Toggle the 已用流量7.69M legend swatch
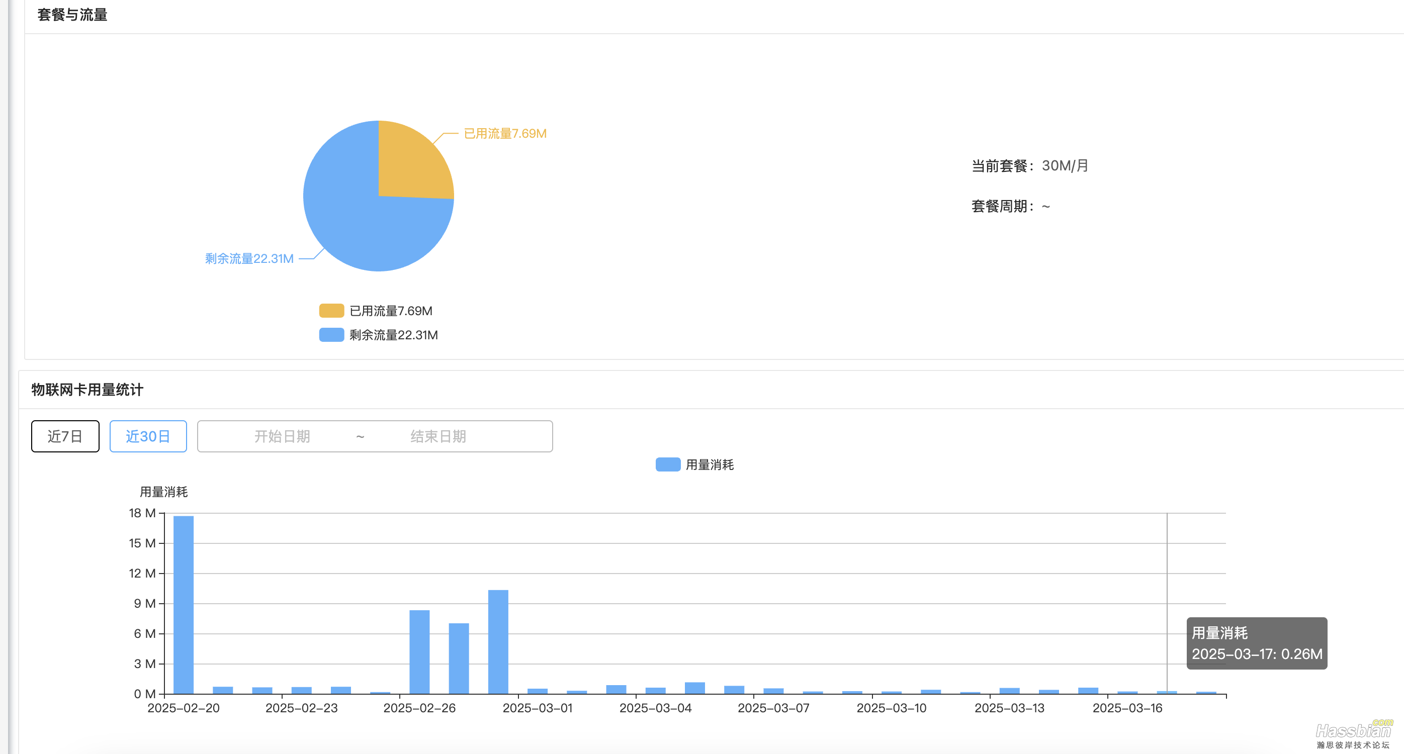Image resolution: width=1404 pixels, height=754 pixels. [x=331, y=311]
